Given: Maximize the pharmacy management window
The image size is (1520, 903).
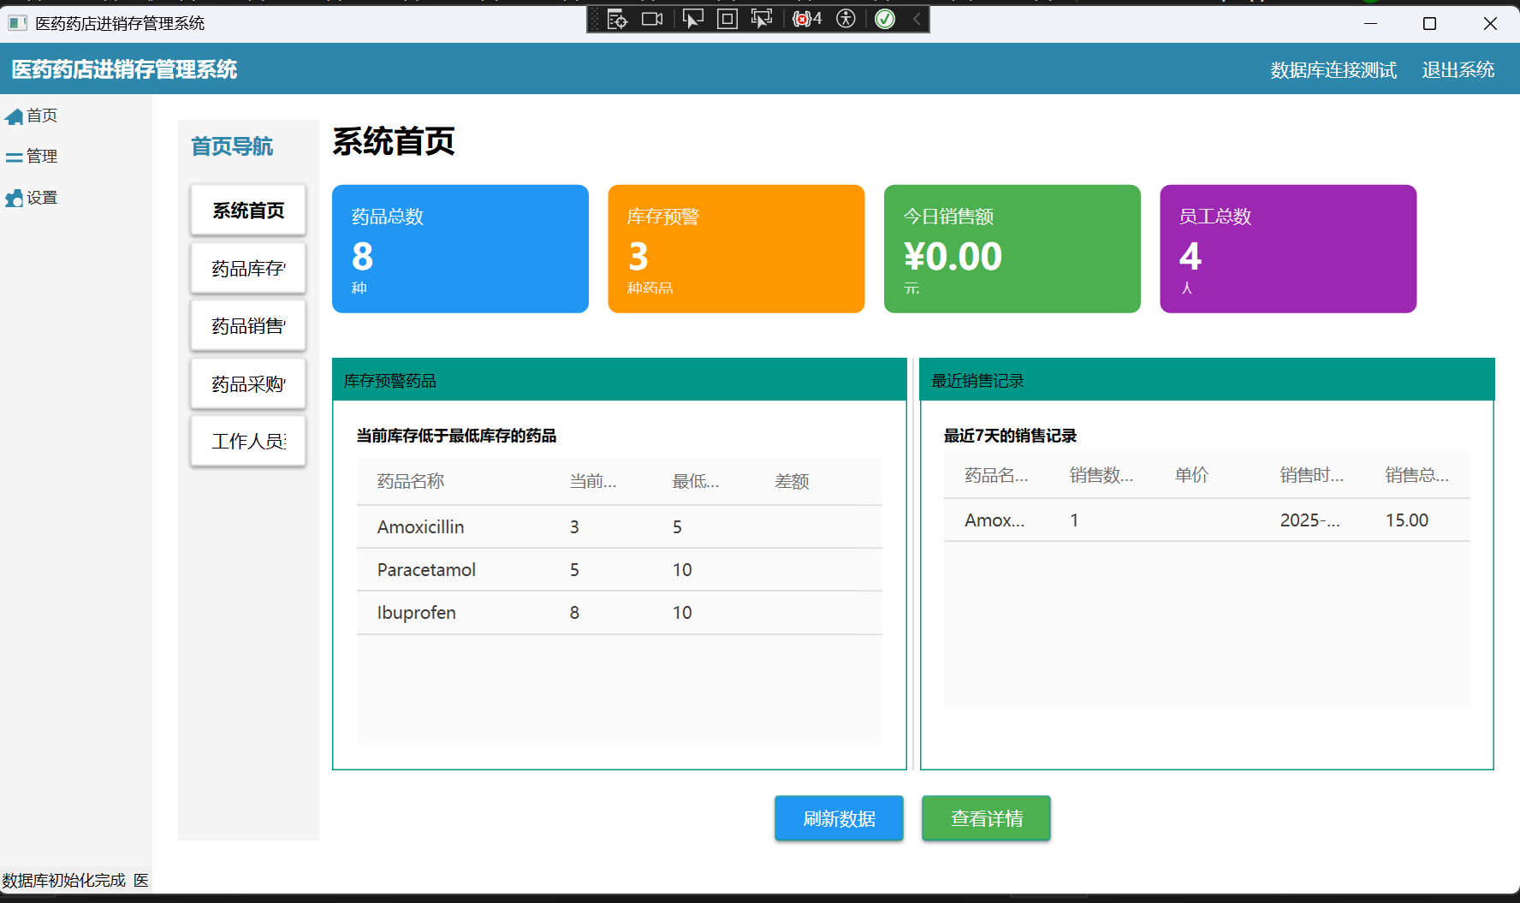Looking at the screenshot, I should (x=1429, y=23).
